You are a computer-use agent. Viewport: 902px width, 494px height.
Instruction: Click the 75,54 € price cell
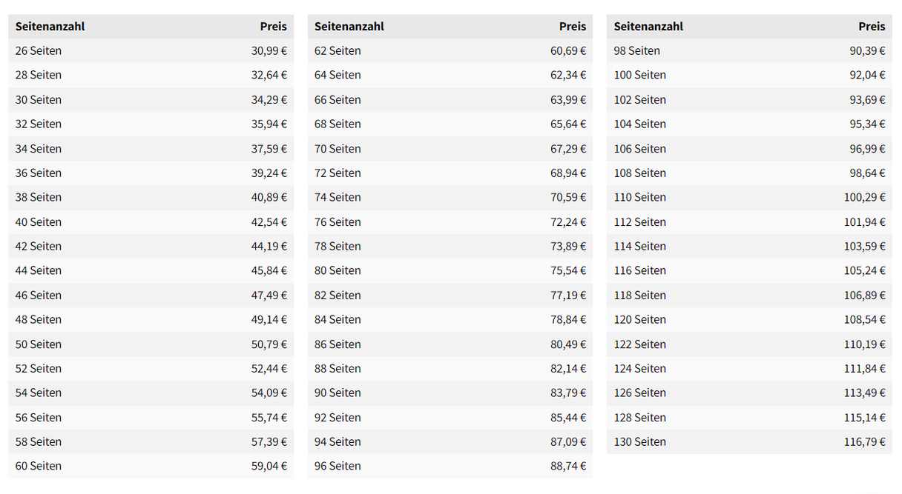568,270
